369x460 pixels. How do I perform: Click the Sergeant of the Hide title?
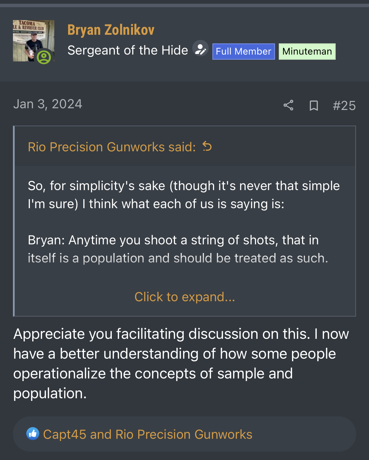128,50
